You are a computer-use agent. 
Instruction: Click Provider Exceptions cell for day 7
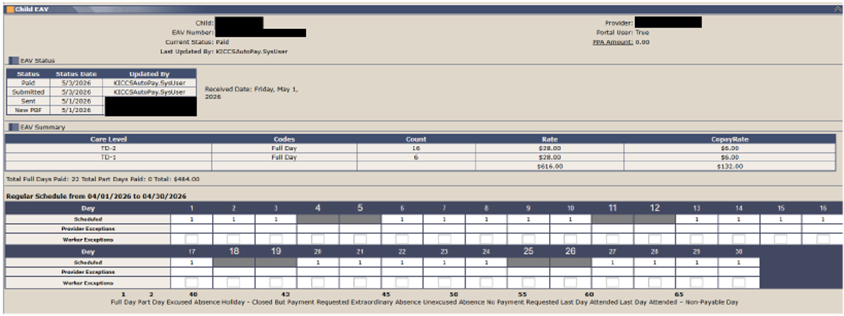pyautogui.click(x=444, y=229)
